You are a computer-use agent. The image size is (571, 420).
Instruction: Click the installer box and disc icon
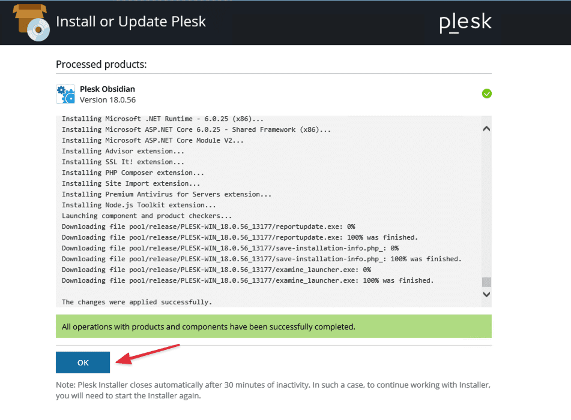click(31, 22)
